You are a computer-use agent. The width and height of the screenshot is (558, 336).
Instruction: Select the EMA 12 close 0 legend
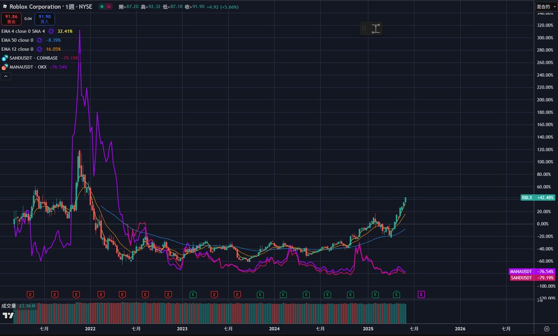point(17,49)
